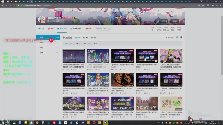Screen dimensions: 223x125
Task: Click the undo arrow icon in browser toolbar
Action: coord(217,5)
